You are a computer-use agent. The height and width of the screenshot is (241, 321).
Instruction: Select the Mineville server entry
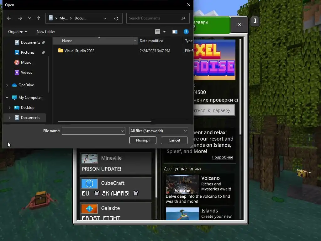point(115,163)
